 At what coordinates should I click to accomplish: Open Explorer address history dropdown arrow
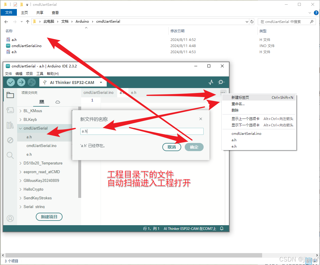pos(247,22)
